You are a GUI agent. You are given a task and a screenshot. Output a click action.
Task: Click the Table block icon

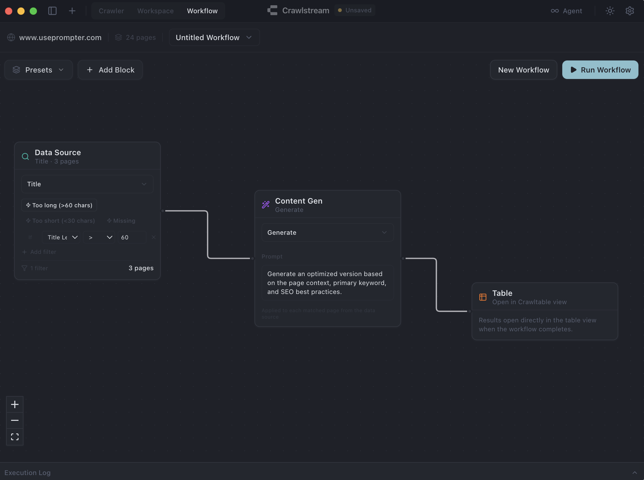(483, 297)
